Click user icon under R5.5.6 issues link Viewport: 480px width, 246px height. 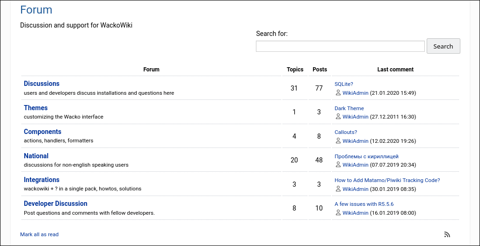click(338, 213)
